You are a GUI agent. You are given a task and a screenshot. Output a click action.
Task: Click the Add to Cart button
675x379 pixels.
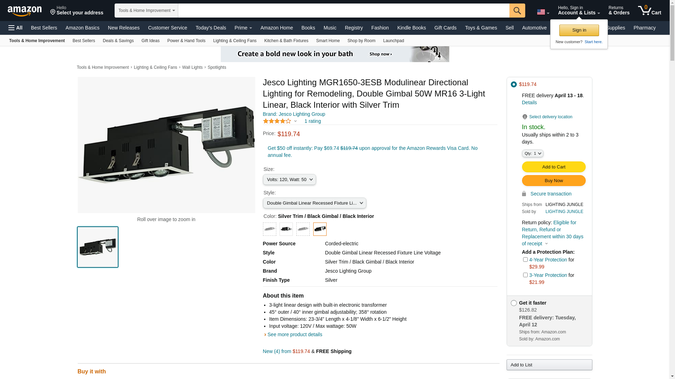tap(553, 167)
